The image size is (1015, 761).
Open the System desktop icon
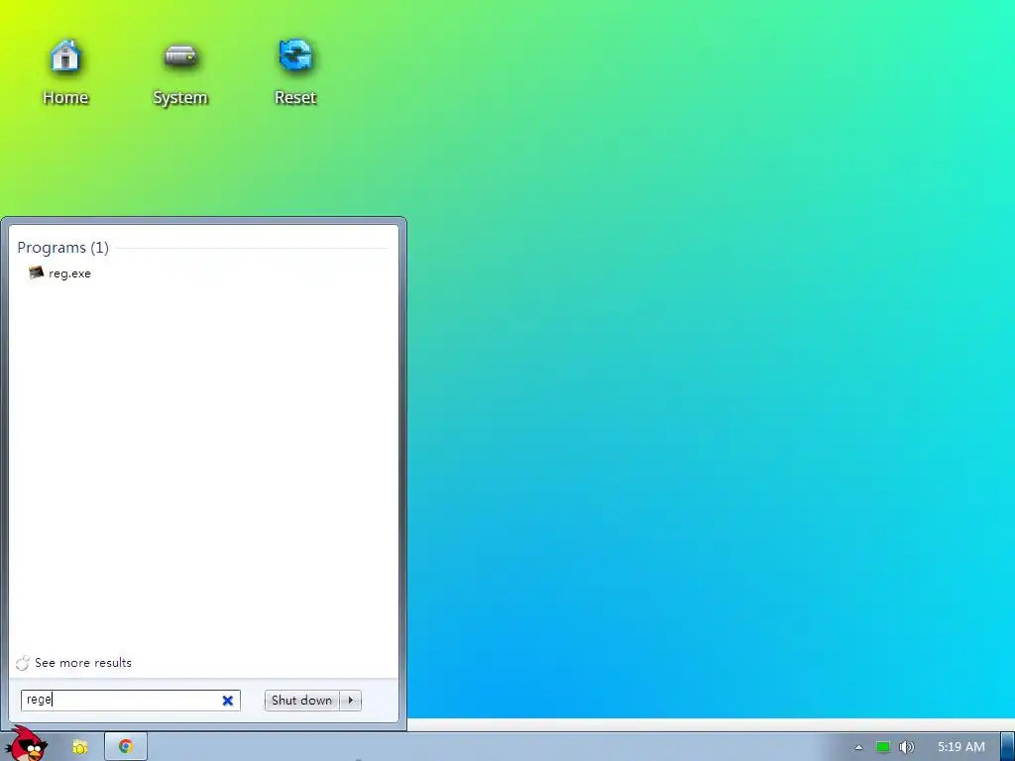[x=180, y=71]
